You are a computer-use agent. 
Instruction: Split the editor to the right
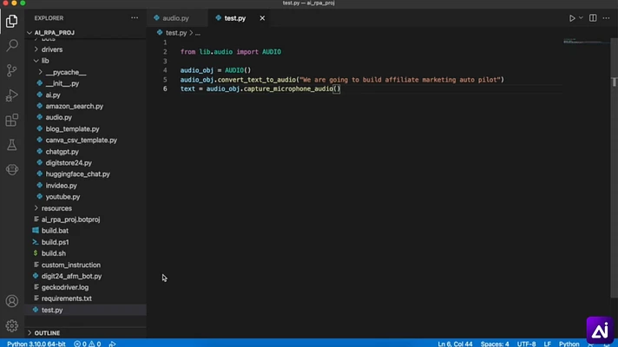coord(593,18)
